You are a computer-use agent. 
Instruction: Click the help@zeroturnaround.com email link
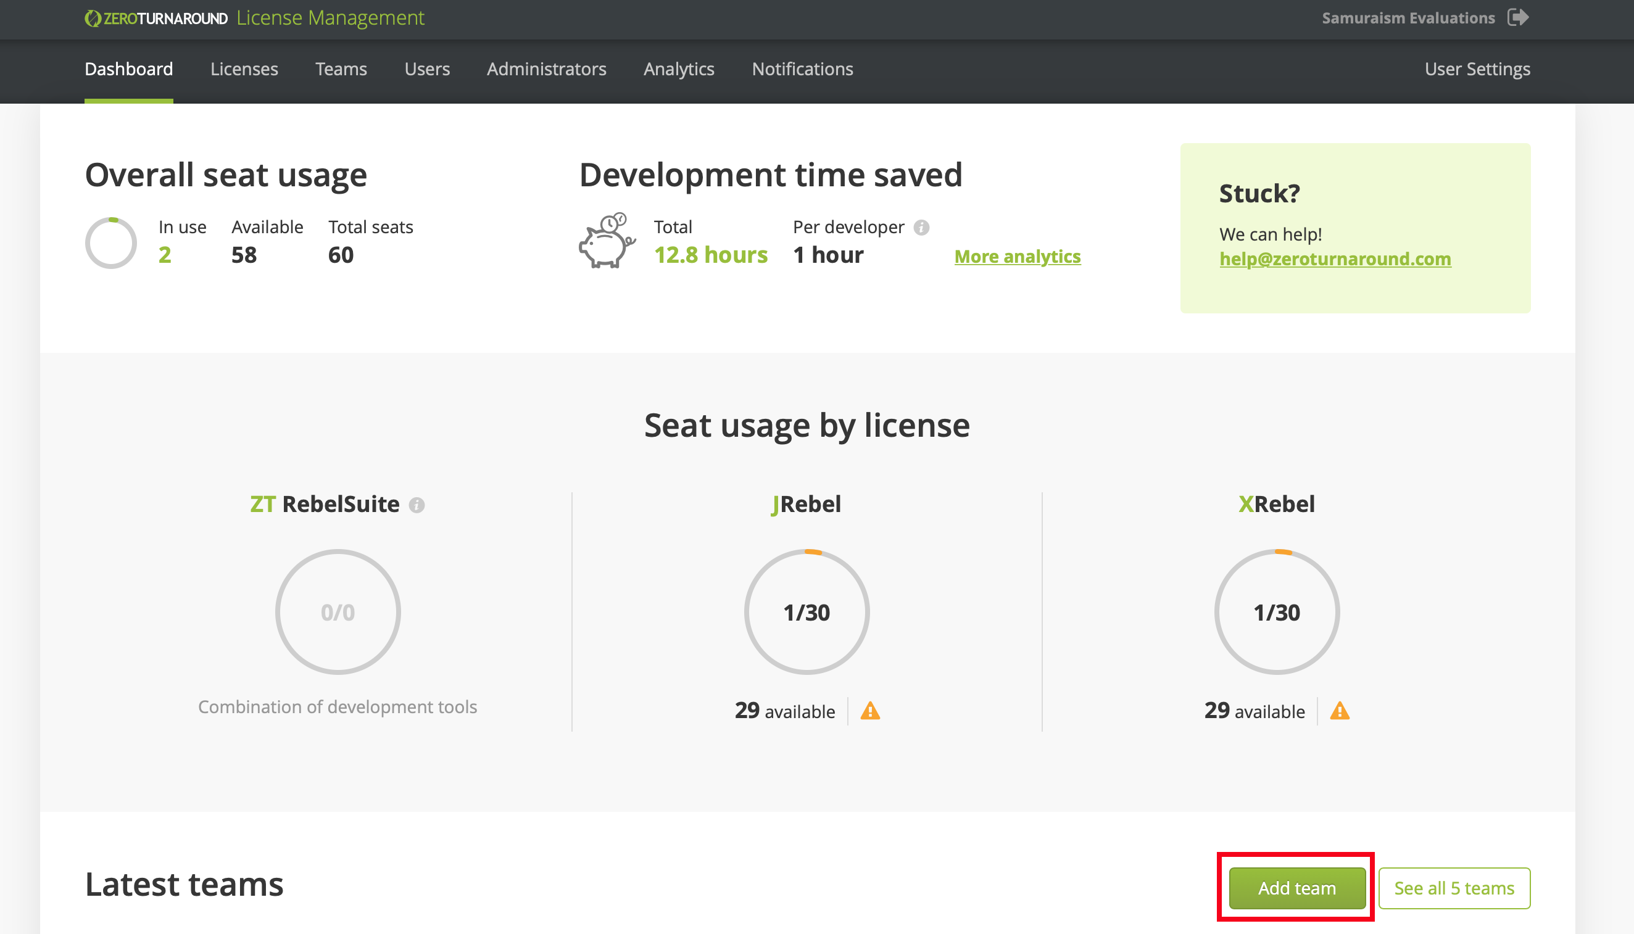point(1335,258)
